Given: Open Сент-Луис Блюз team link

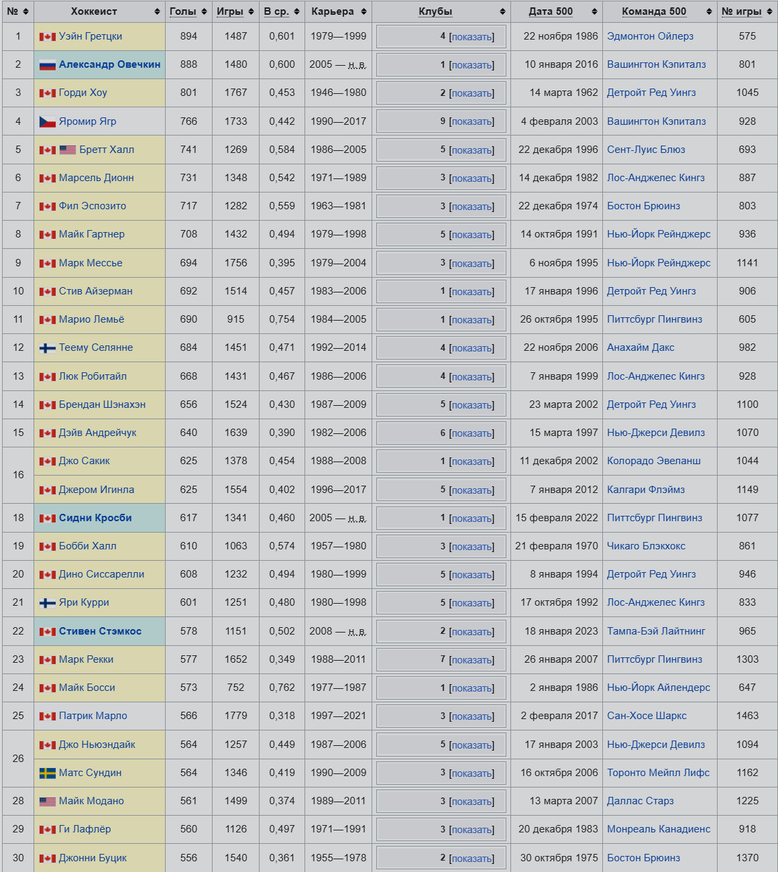Looking at the screenshot, I should 646,150.
